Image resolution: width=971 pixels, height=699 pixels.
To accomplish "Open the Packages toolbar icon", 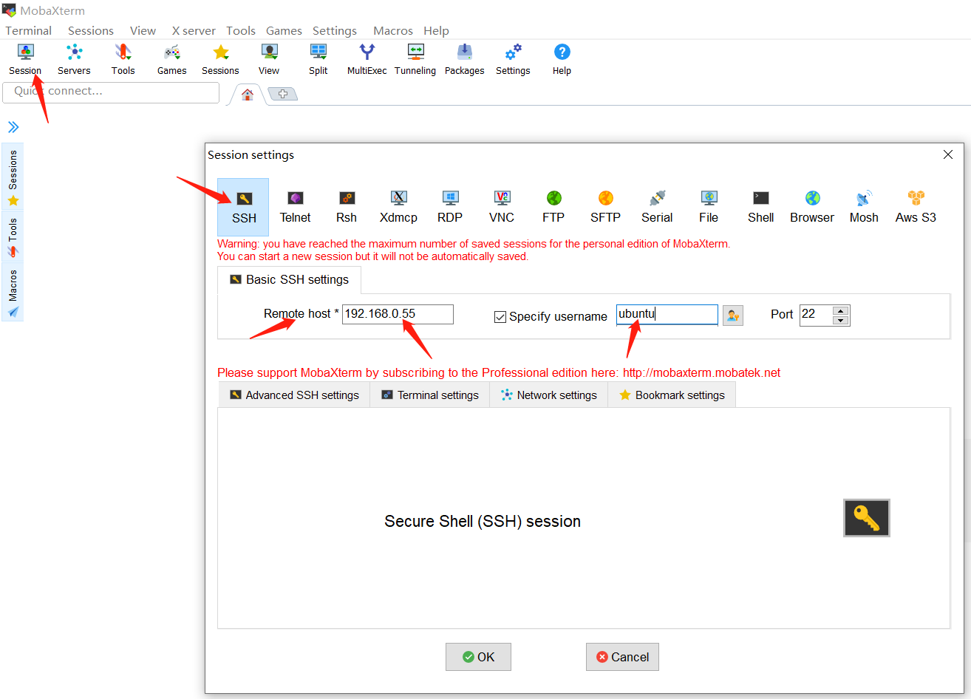I will point(464,59).
